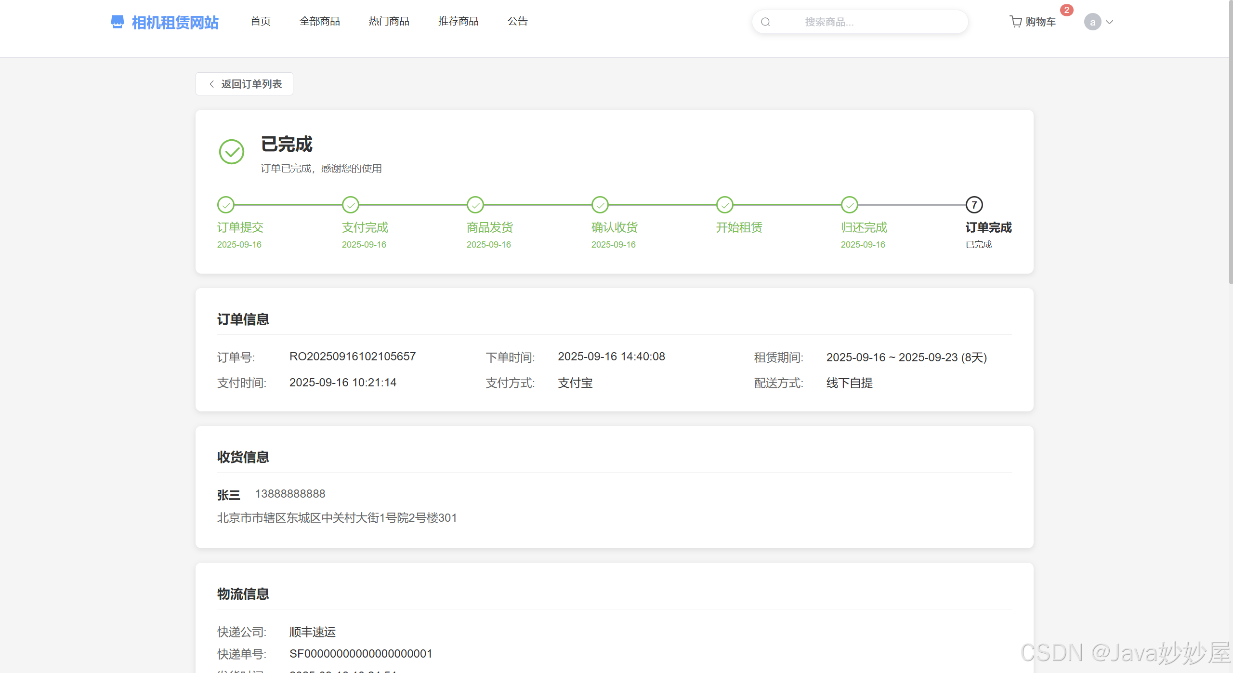
Task: Click tracking number SF00000000000000000001
Action: (x=361, y=654)
